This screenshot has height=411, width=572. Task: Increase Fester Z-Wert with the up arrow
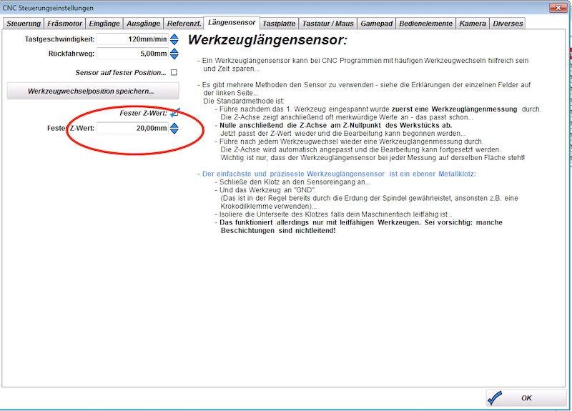tap(174, 125)
